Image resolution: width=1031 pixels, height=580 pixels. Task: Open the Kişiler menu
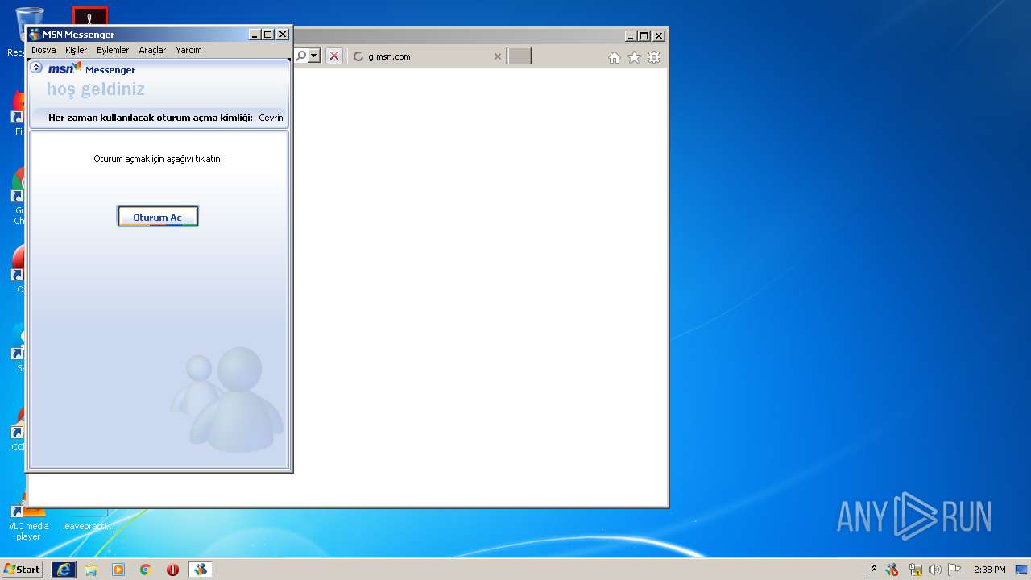click(x=76, y=50)
